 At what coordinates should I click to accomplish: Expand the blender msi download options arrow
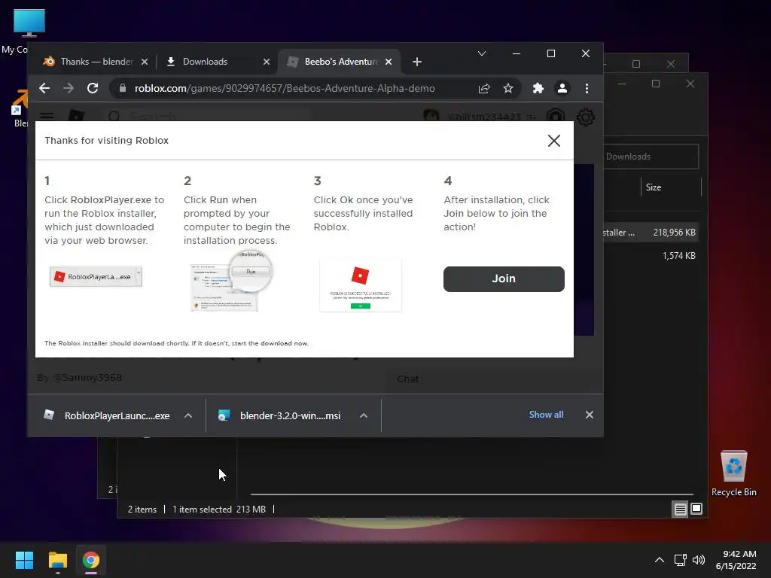pos(364,415)
